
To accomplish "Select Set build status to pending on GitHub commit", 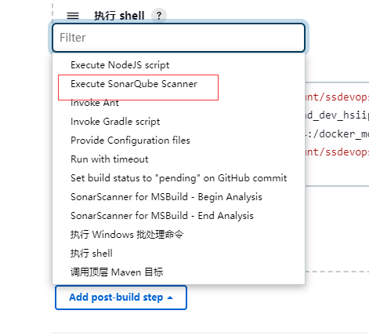I will coord(179,178).
